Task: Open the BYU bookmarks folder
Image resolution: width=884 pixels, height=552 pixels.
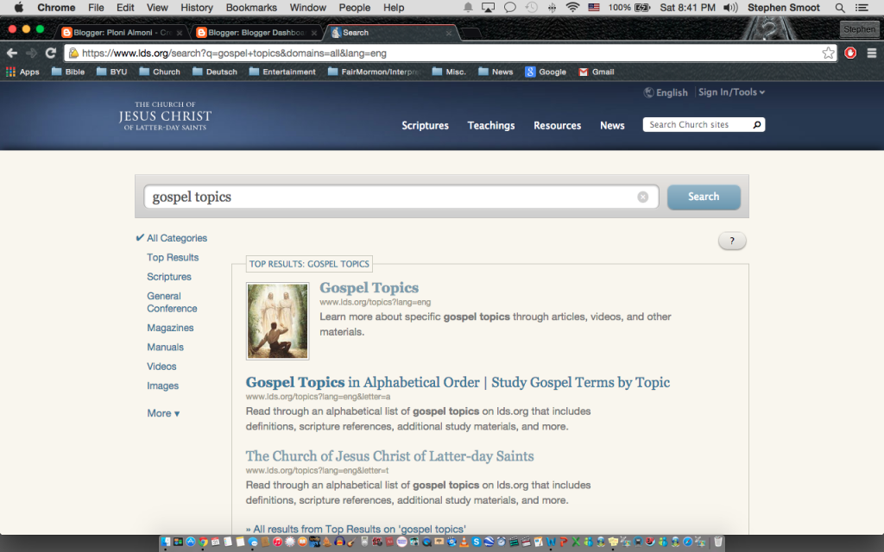Action: tap(111, 72)
